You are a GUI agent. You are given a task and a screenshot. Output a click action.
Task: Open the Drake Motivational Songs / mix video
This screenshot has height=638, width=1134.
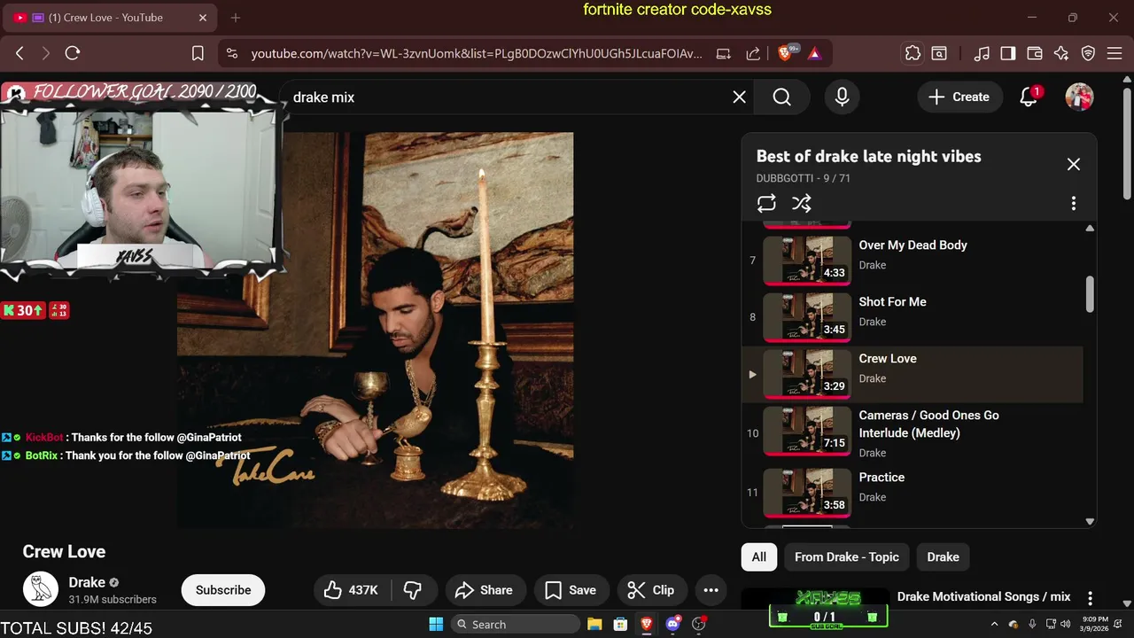[x=983, y=597]
